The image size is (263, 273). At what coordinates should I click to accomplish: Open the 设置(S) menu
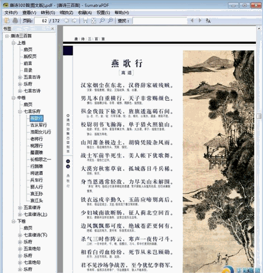[103, 13]
